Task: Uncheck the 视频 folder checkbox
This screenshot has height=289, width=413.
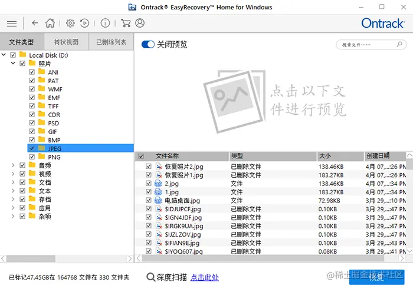Action: click(x=22, y=174)
